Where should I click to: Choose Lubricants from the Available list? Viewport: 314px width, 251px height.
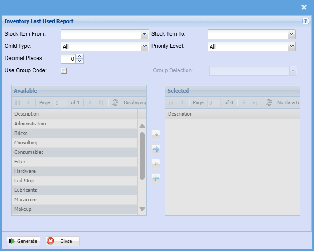(x=26, y=190)
